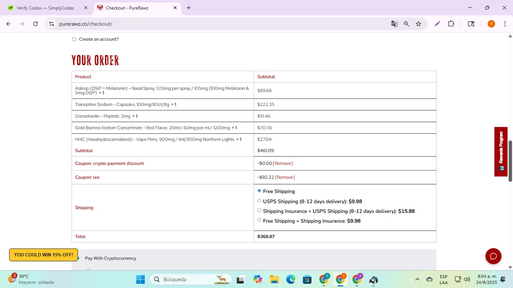
Task: Close the Checkout - PureRawz tab
Action: click(x=175, y=8)
